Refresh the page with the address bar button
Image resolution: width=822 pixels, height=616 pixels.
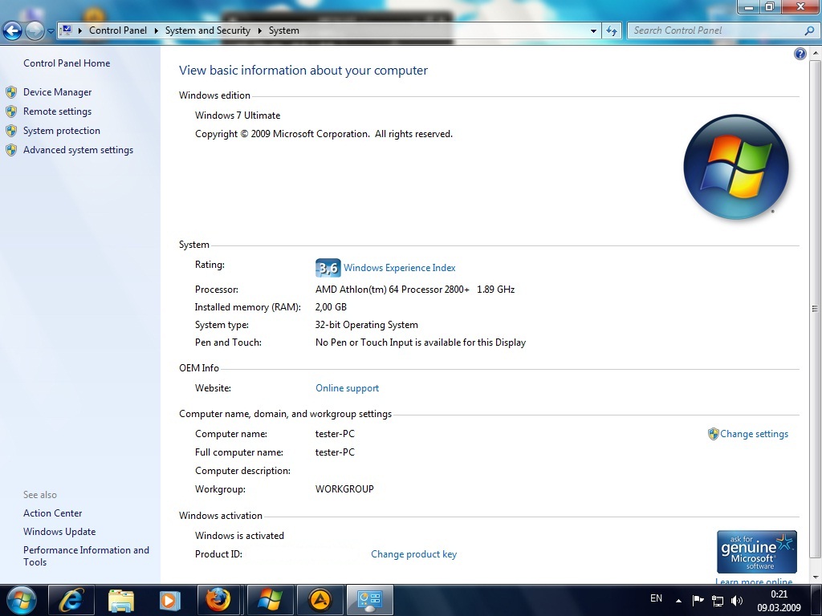pos(612,31)
